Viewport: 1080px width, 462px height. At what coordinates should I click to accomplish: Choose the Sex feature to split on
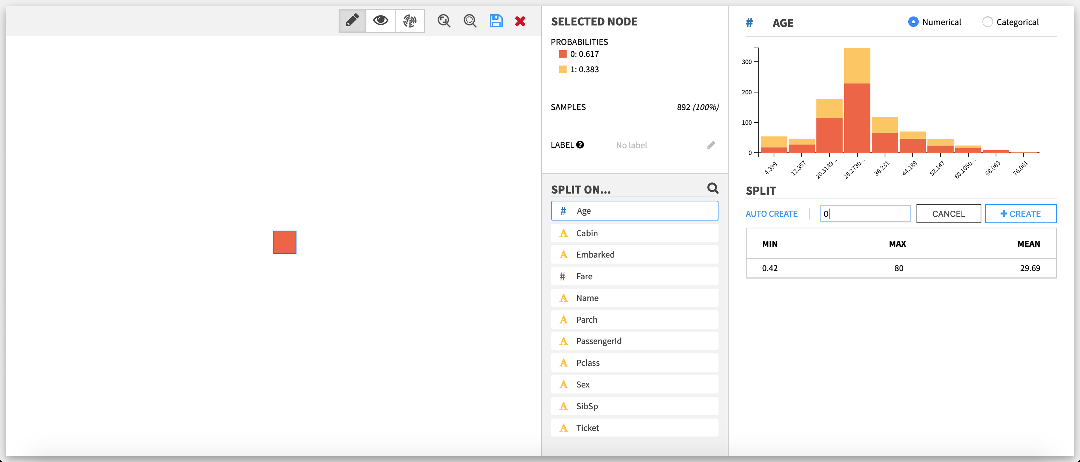634,384
